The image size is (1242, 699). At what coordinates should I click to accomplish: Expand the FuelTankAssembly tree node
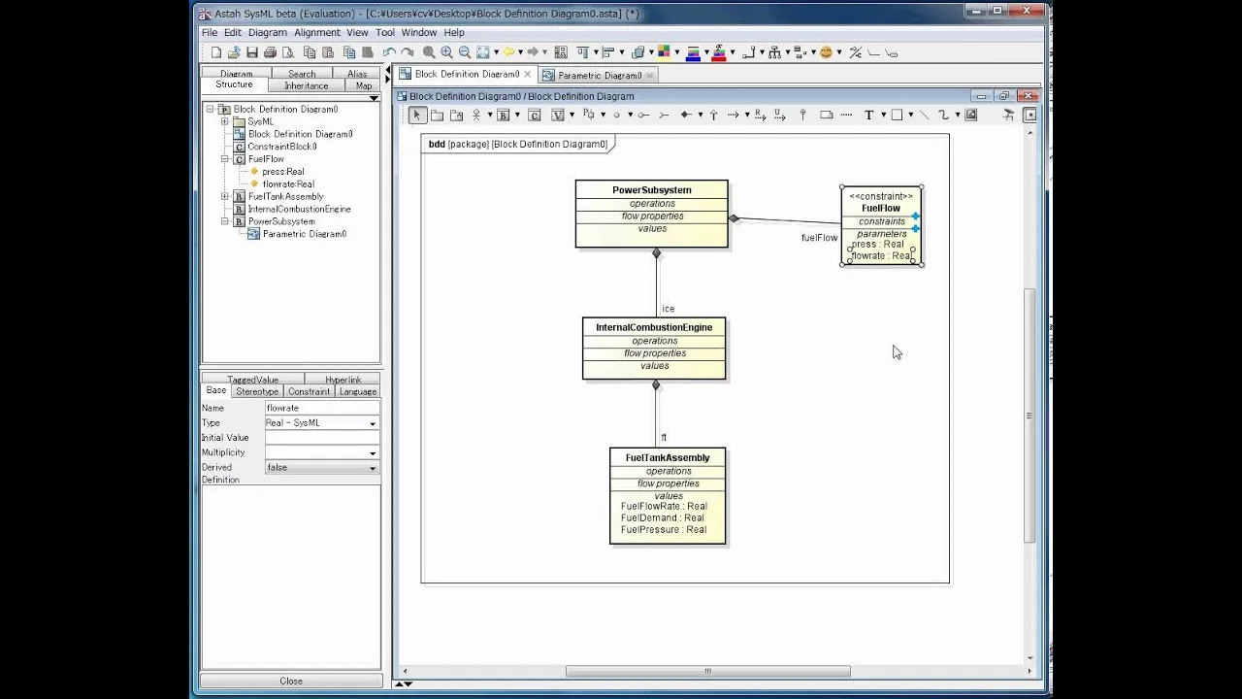click(x=225, y=196)
